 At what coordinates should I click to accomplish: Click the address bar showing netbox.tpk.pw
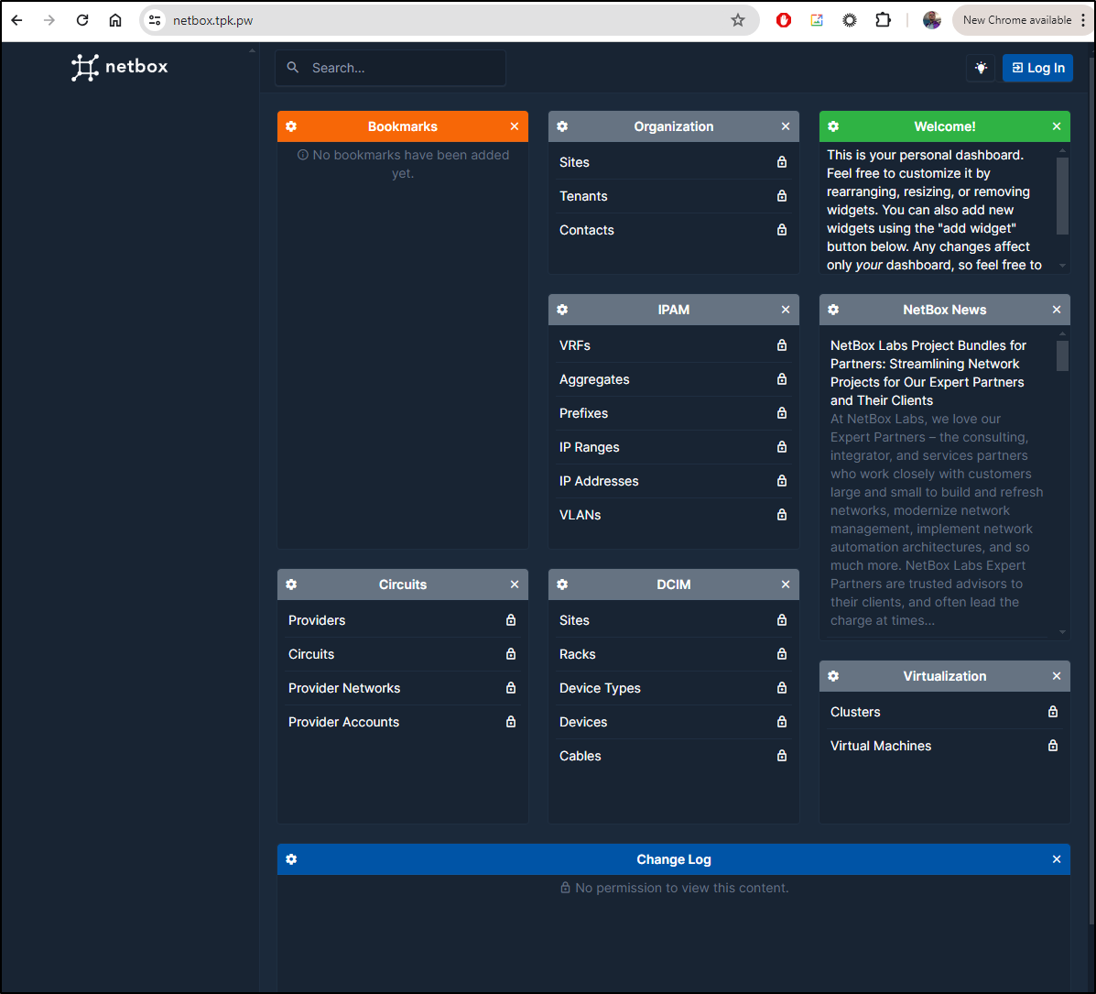click(x=450, y=20)
